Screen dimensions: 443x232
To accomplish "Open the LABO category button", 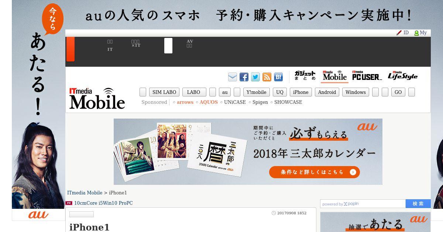I will tap(193, 92).
